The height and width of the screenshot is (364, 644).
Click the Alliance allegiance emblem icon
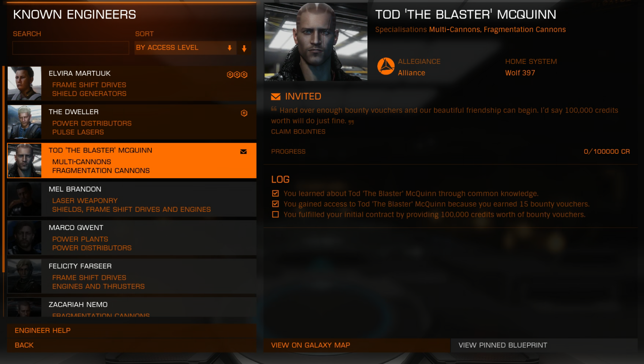point(386,66)
